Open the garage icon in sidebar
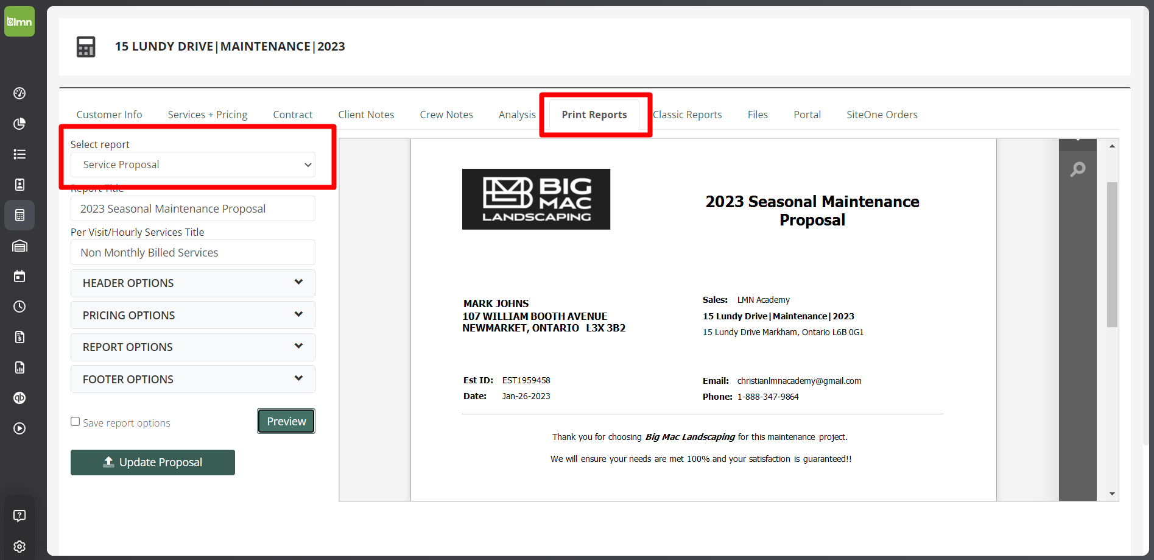This screenshot has height=560, width=1154. click(x=19, y=246)
